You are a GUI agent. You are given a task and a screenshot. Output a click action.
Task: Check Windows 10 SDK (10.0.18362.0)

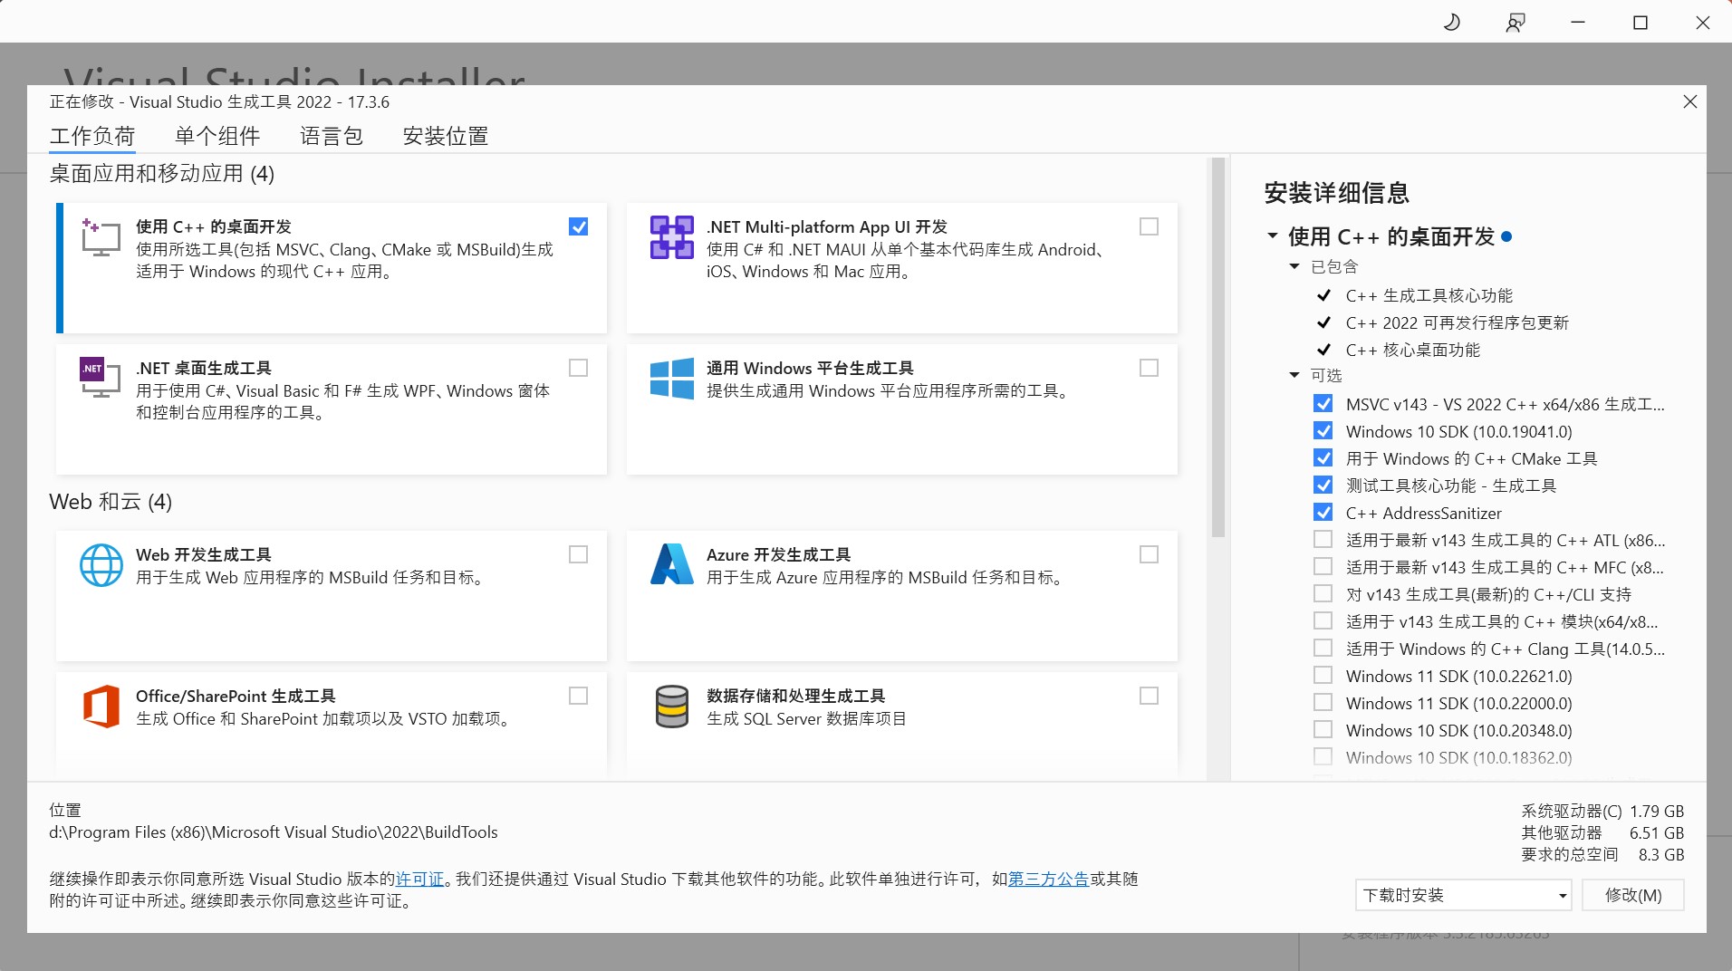(1323, 757)
